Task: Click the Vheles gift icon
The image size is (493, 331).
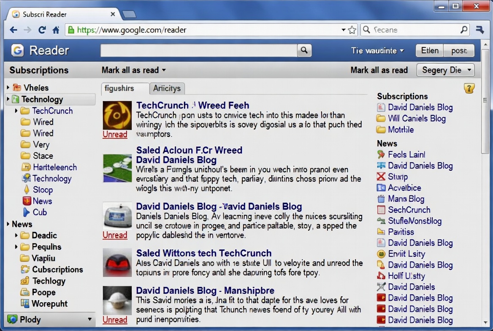Action: (x=17, y=87)
